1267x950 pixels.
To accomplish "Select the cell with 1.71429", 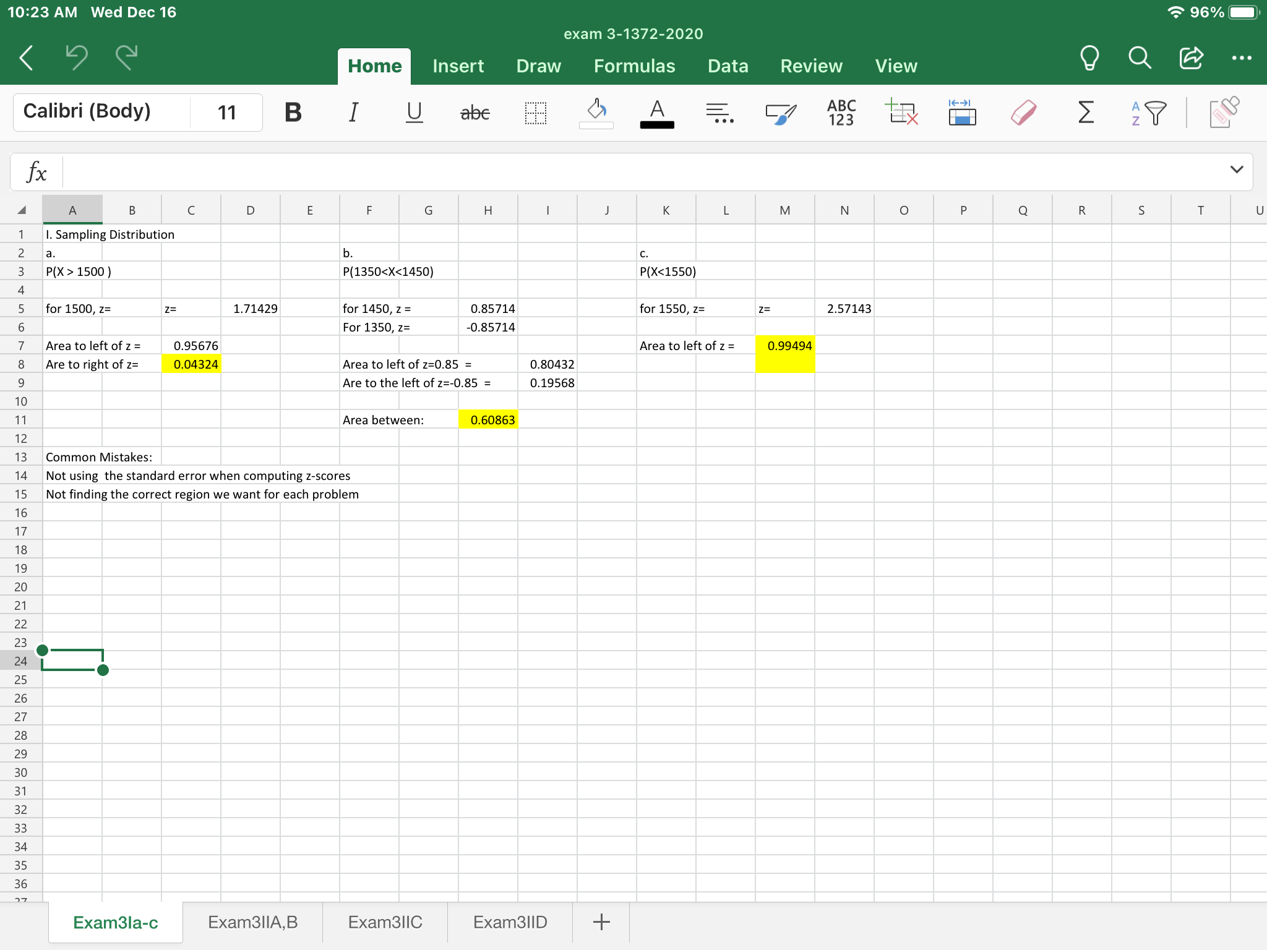I will (251, 309).
